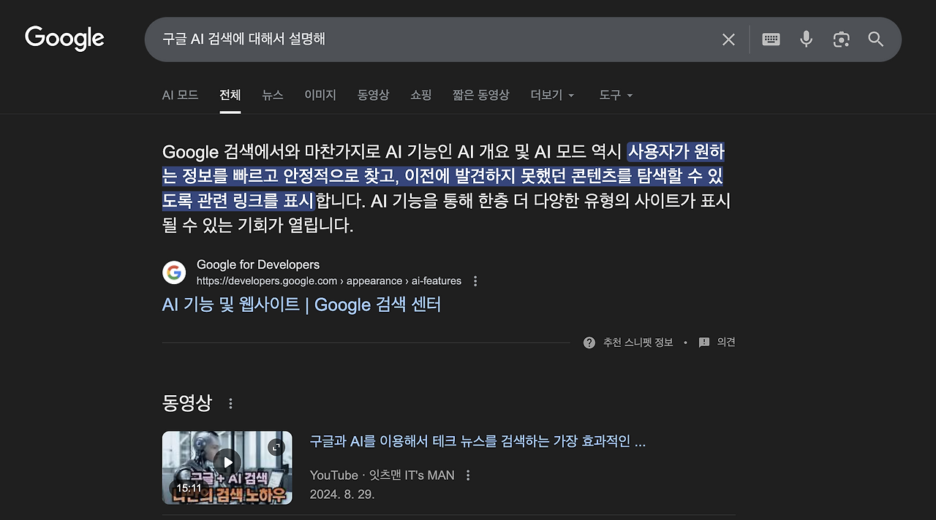
Task: Open options for the Google for Developers result
Action: click(475, 280)
